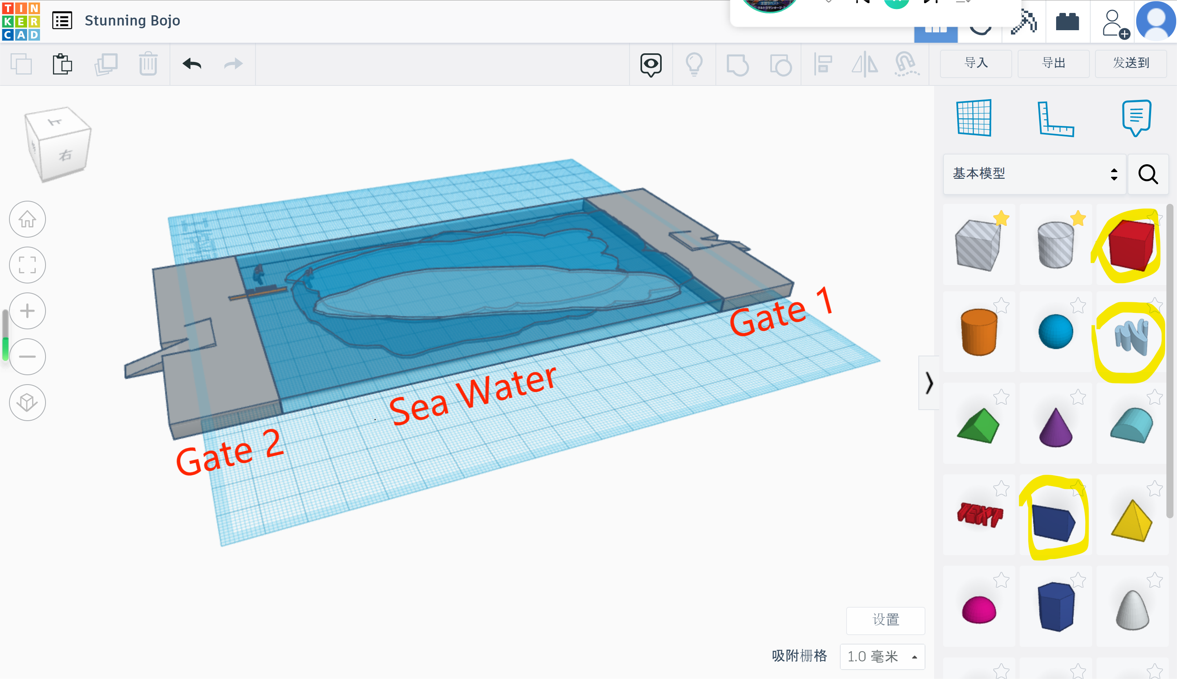1177x679 pixels.
Task: Open the 发送到 send-to menu
Action: (1131, 63)
